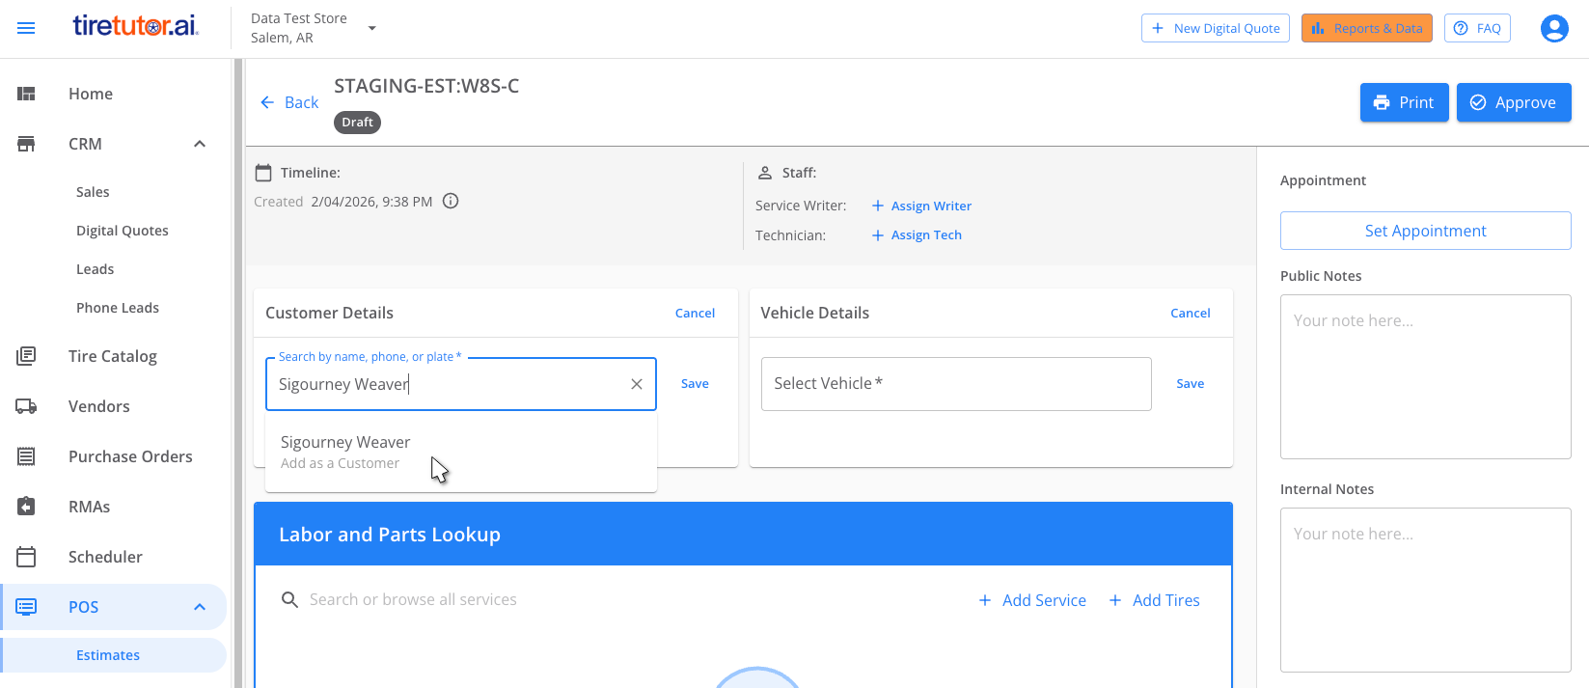Open Tire Catalog page
The height and width of the screenshot is (688, 1589).
113,356
